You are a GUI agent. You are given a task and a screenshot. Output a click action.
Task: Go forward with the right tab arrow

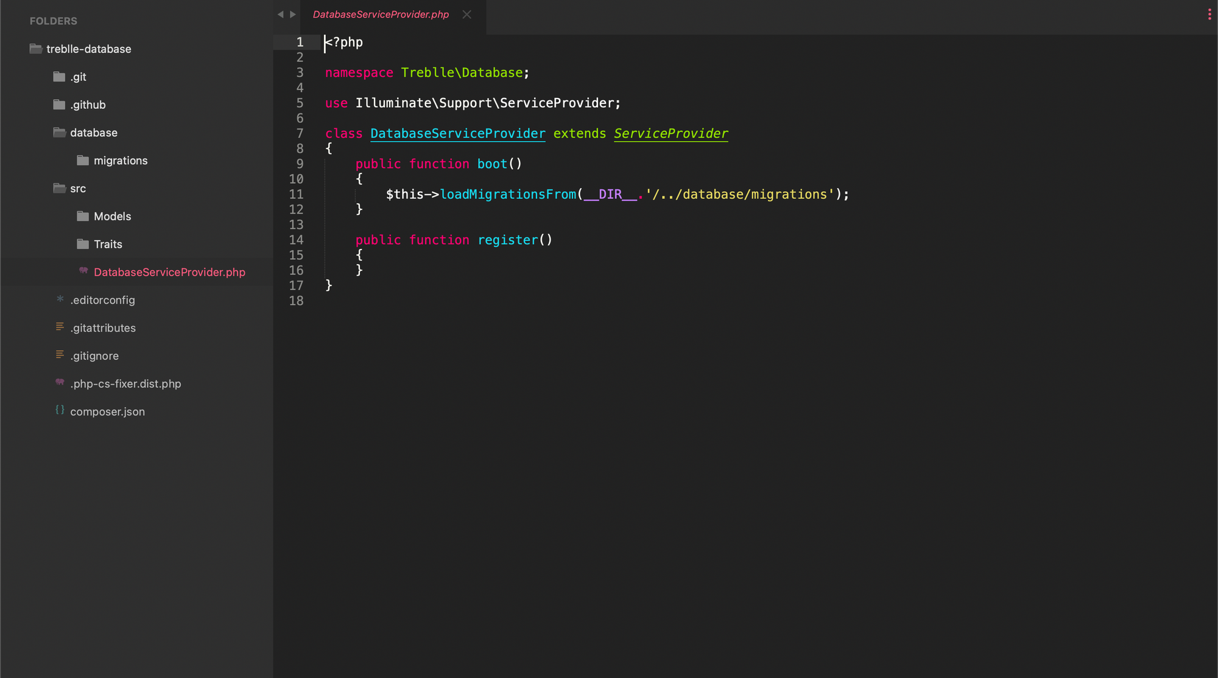point(293,15)
